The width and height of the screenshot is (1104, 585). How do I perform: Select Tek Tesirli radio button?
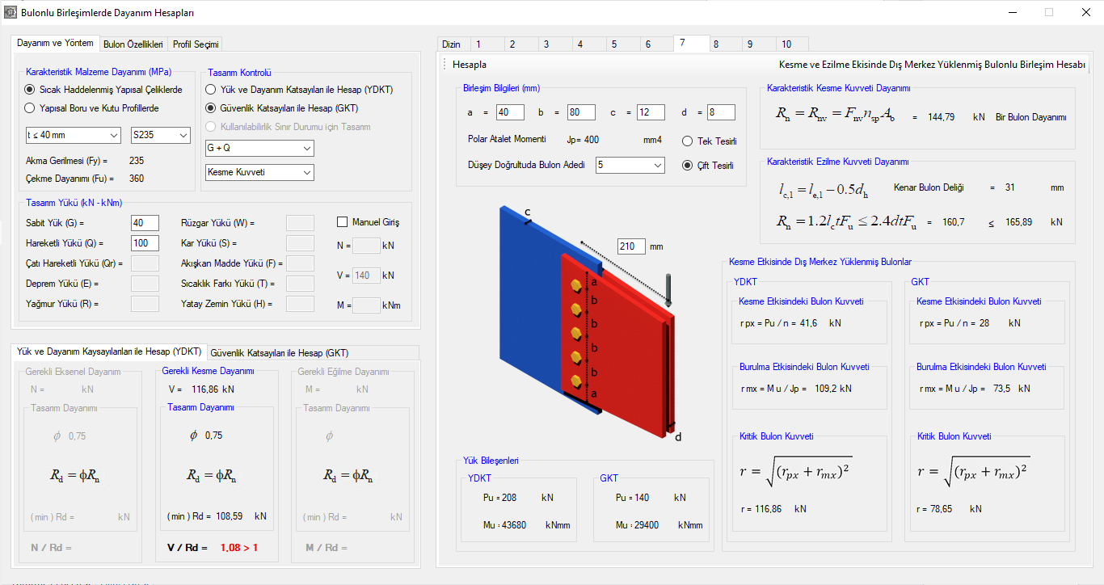(x=710, y=141)
